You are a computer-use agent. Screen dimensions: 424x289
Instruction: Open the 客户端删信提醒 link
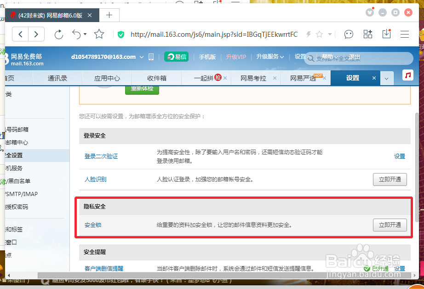click(104, 268)
